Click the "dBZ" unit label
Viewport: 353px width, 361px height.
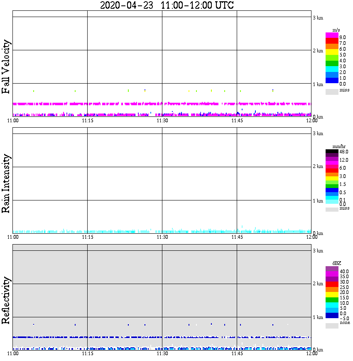tap(337, 263)
